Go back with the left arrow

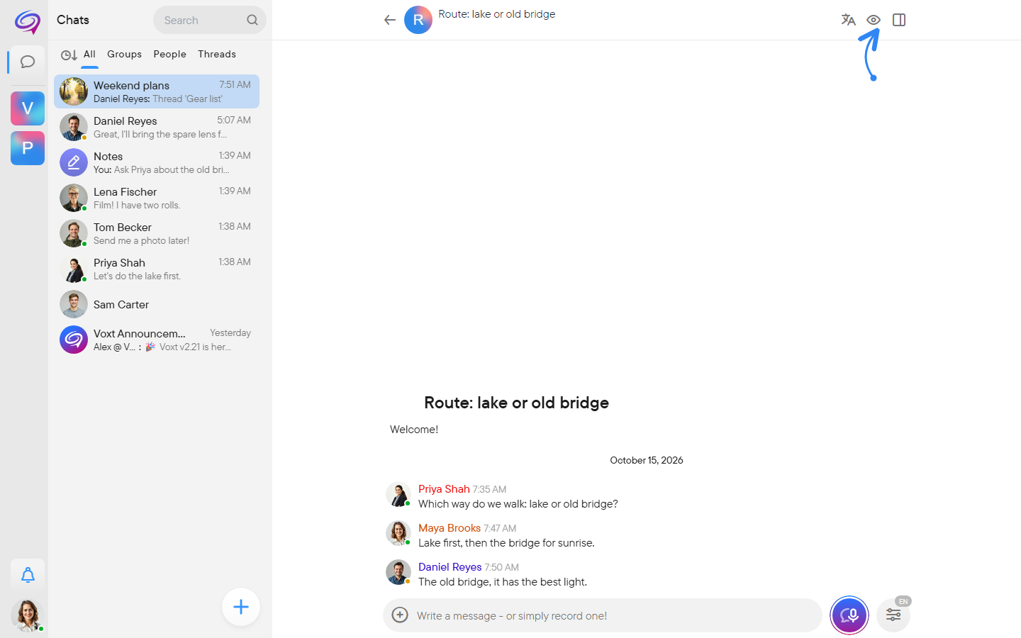click(390, 20)
